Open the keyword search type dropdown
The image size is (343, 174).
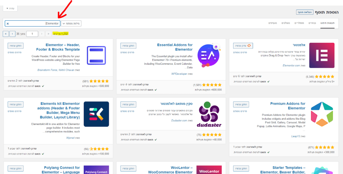71,23
